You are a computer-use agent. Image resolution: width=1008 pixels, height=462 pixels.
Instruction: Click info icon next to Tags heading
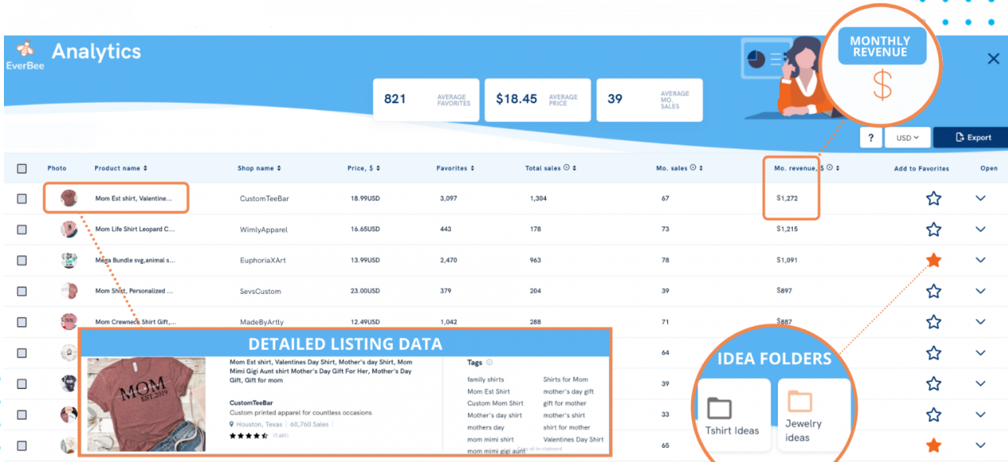click(489, 362)
